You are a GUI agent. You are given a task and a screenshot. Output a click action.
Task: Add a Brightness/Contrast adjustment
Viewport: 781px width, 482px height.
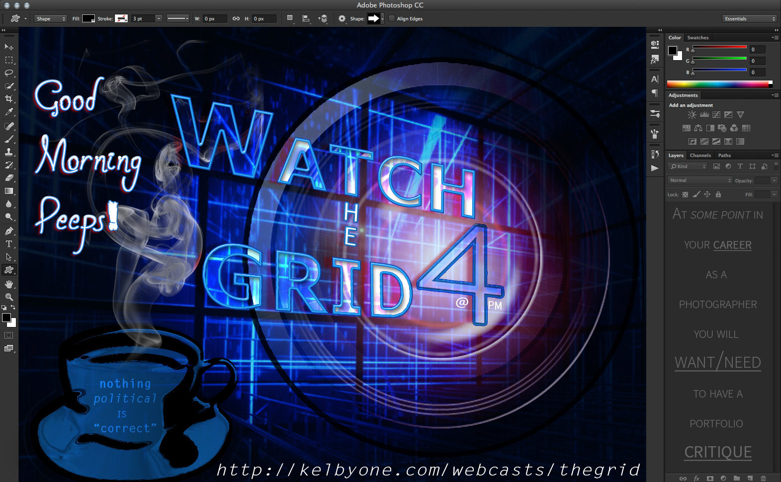pyautogui.click(x=692, y=115)
